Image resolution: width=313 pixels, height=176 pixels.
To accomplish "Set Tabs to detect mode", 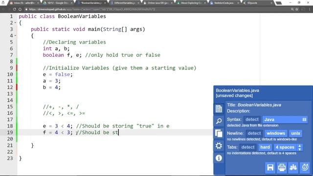I will [x=248, y=147].
